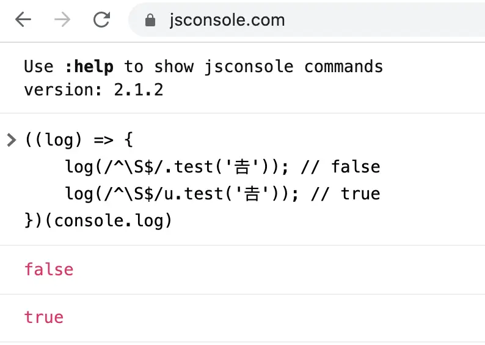Click the :help command text

coord(89,67)
